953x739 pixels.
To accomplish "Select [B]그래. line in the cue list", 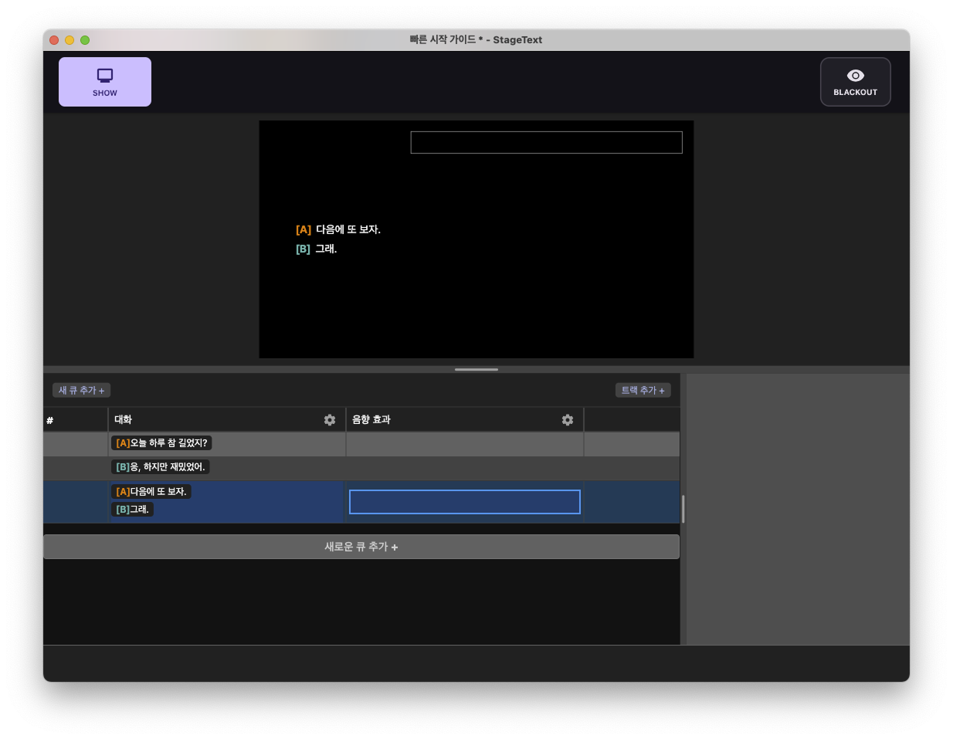I will 132,510.
